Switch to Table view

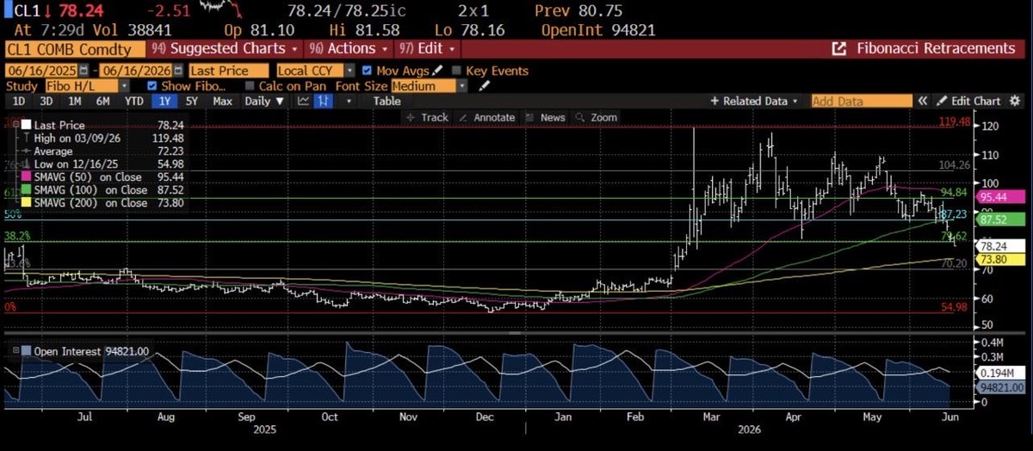click(x=387, y=101)
